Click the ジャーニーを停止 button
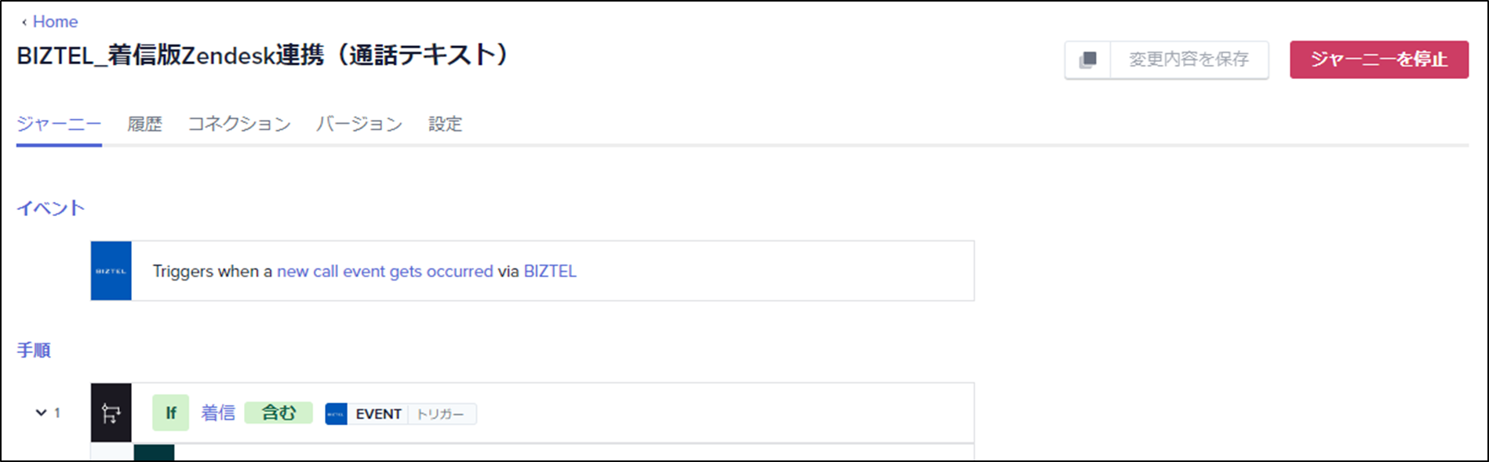The image size is (1489, 462). click(x=1379, y=60)
